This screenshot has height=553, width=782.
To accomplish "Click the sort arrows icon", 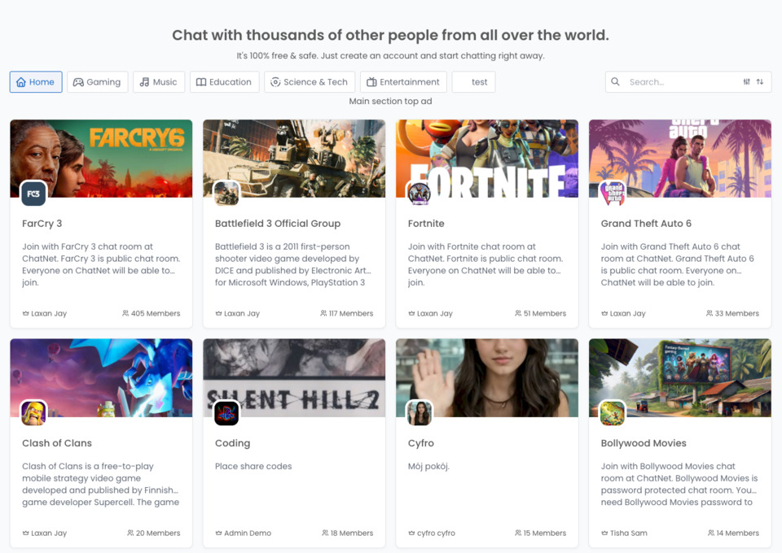I will click(760, 82).
